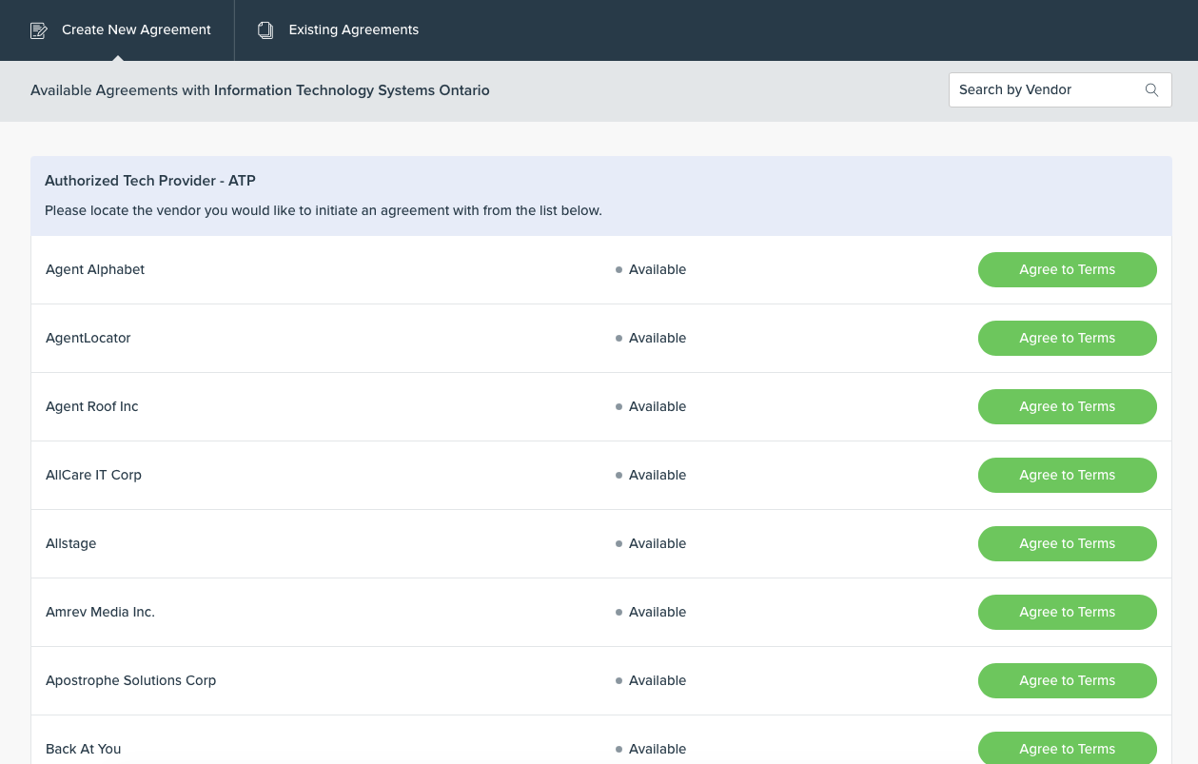Agree to Terms for AllCare IT Corp

[x=1067, y=475]
